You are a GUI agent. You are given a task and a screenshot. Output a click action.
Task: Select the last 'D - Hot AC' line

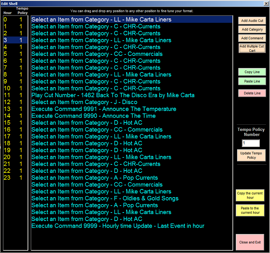(x=132, y=219)
